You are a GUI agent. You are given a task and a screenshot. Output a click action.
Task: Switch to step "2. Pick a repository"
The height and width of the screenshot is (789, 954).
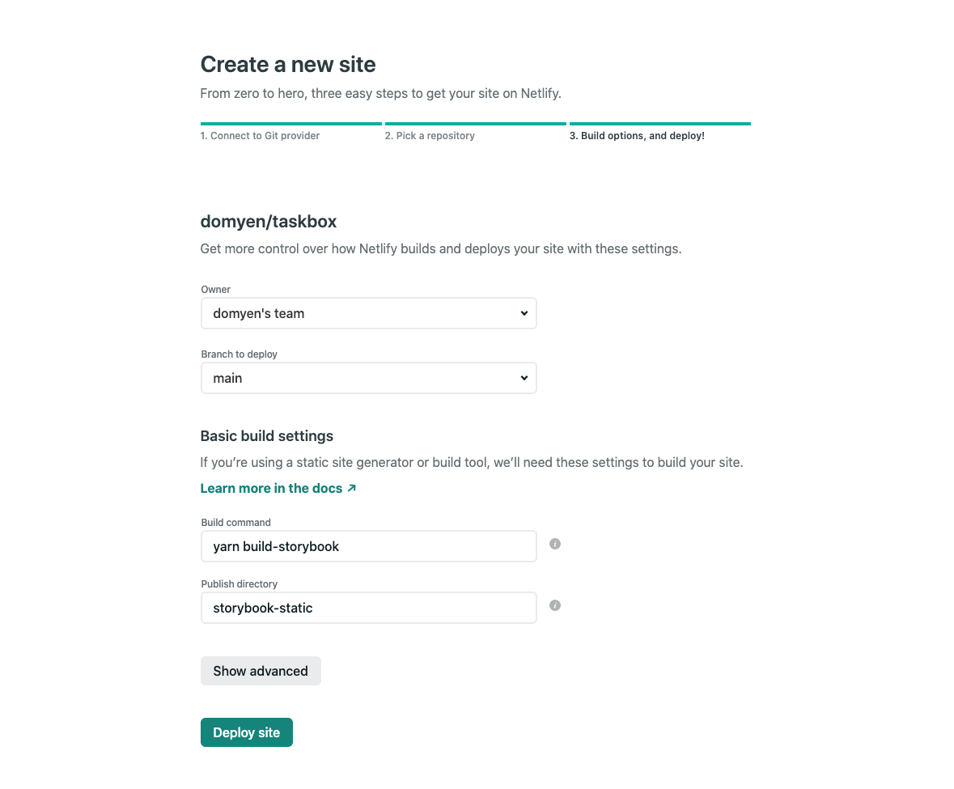tap(430, 135)
